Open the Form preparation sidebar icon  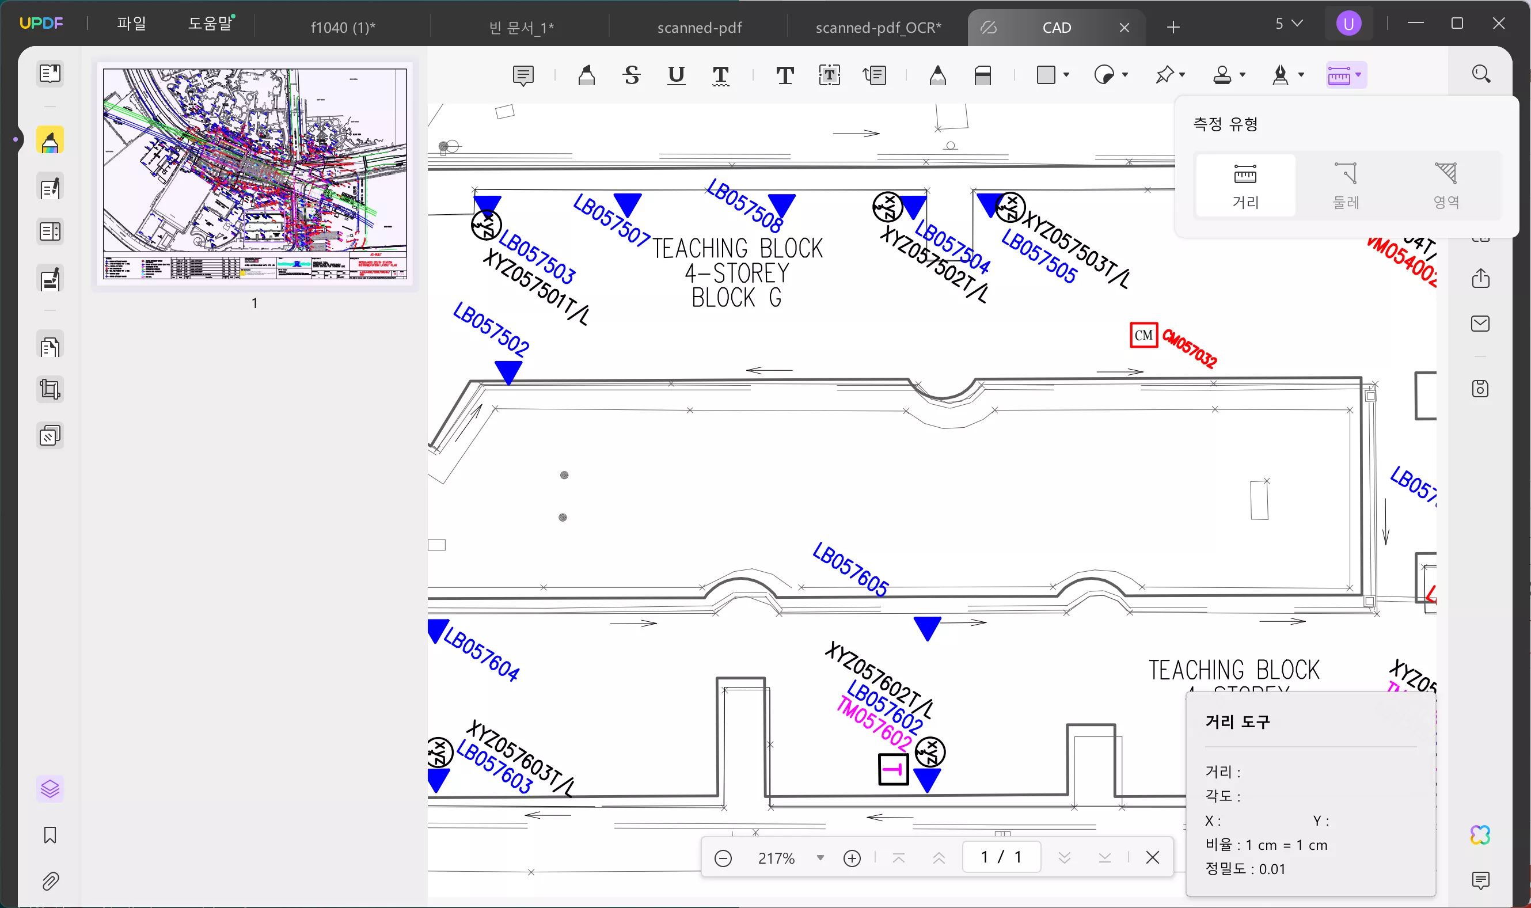50,232
